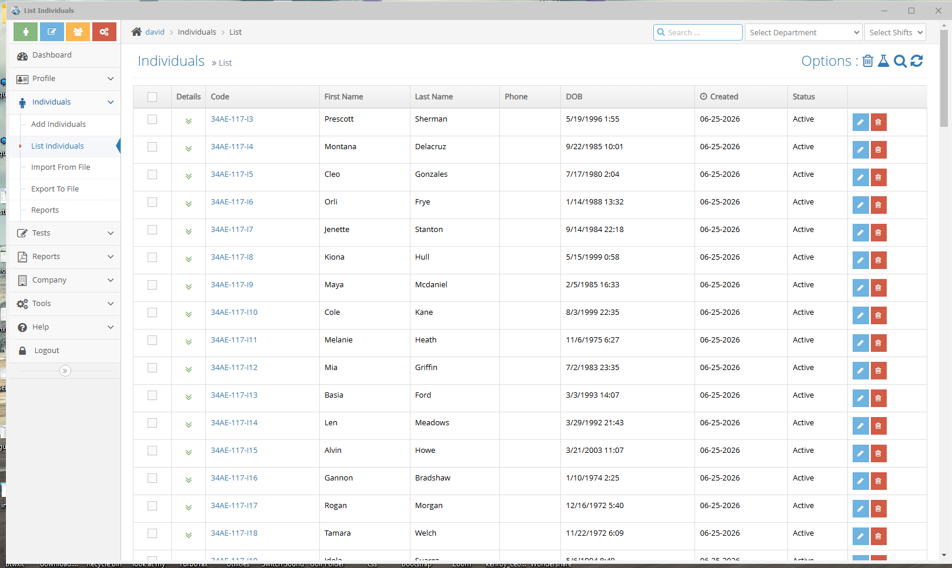Image resolution: width=952 pixels, height=568 pixels.
Task: Open Dashboard from the sidebar
Action: click(65, 55)
